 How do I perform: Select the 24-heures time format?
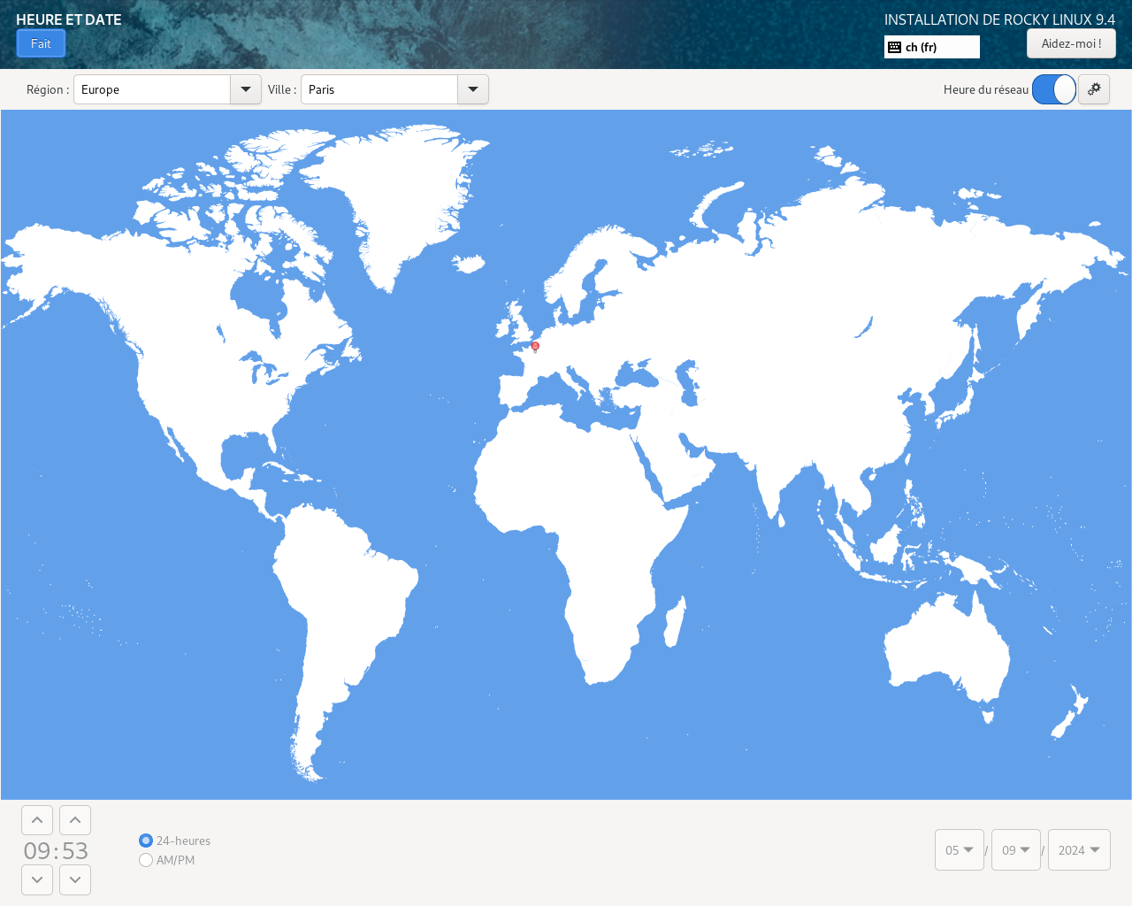[146, 841]
